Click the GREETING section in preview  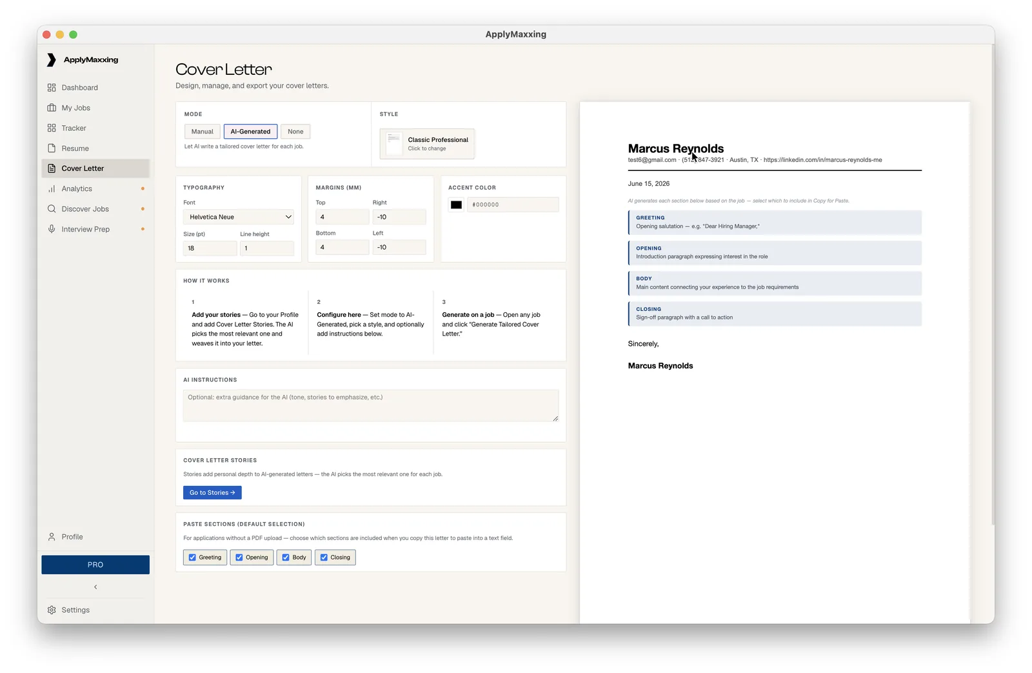click(x=775, y=223)
